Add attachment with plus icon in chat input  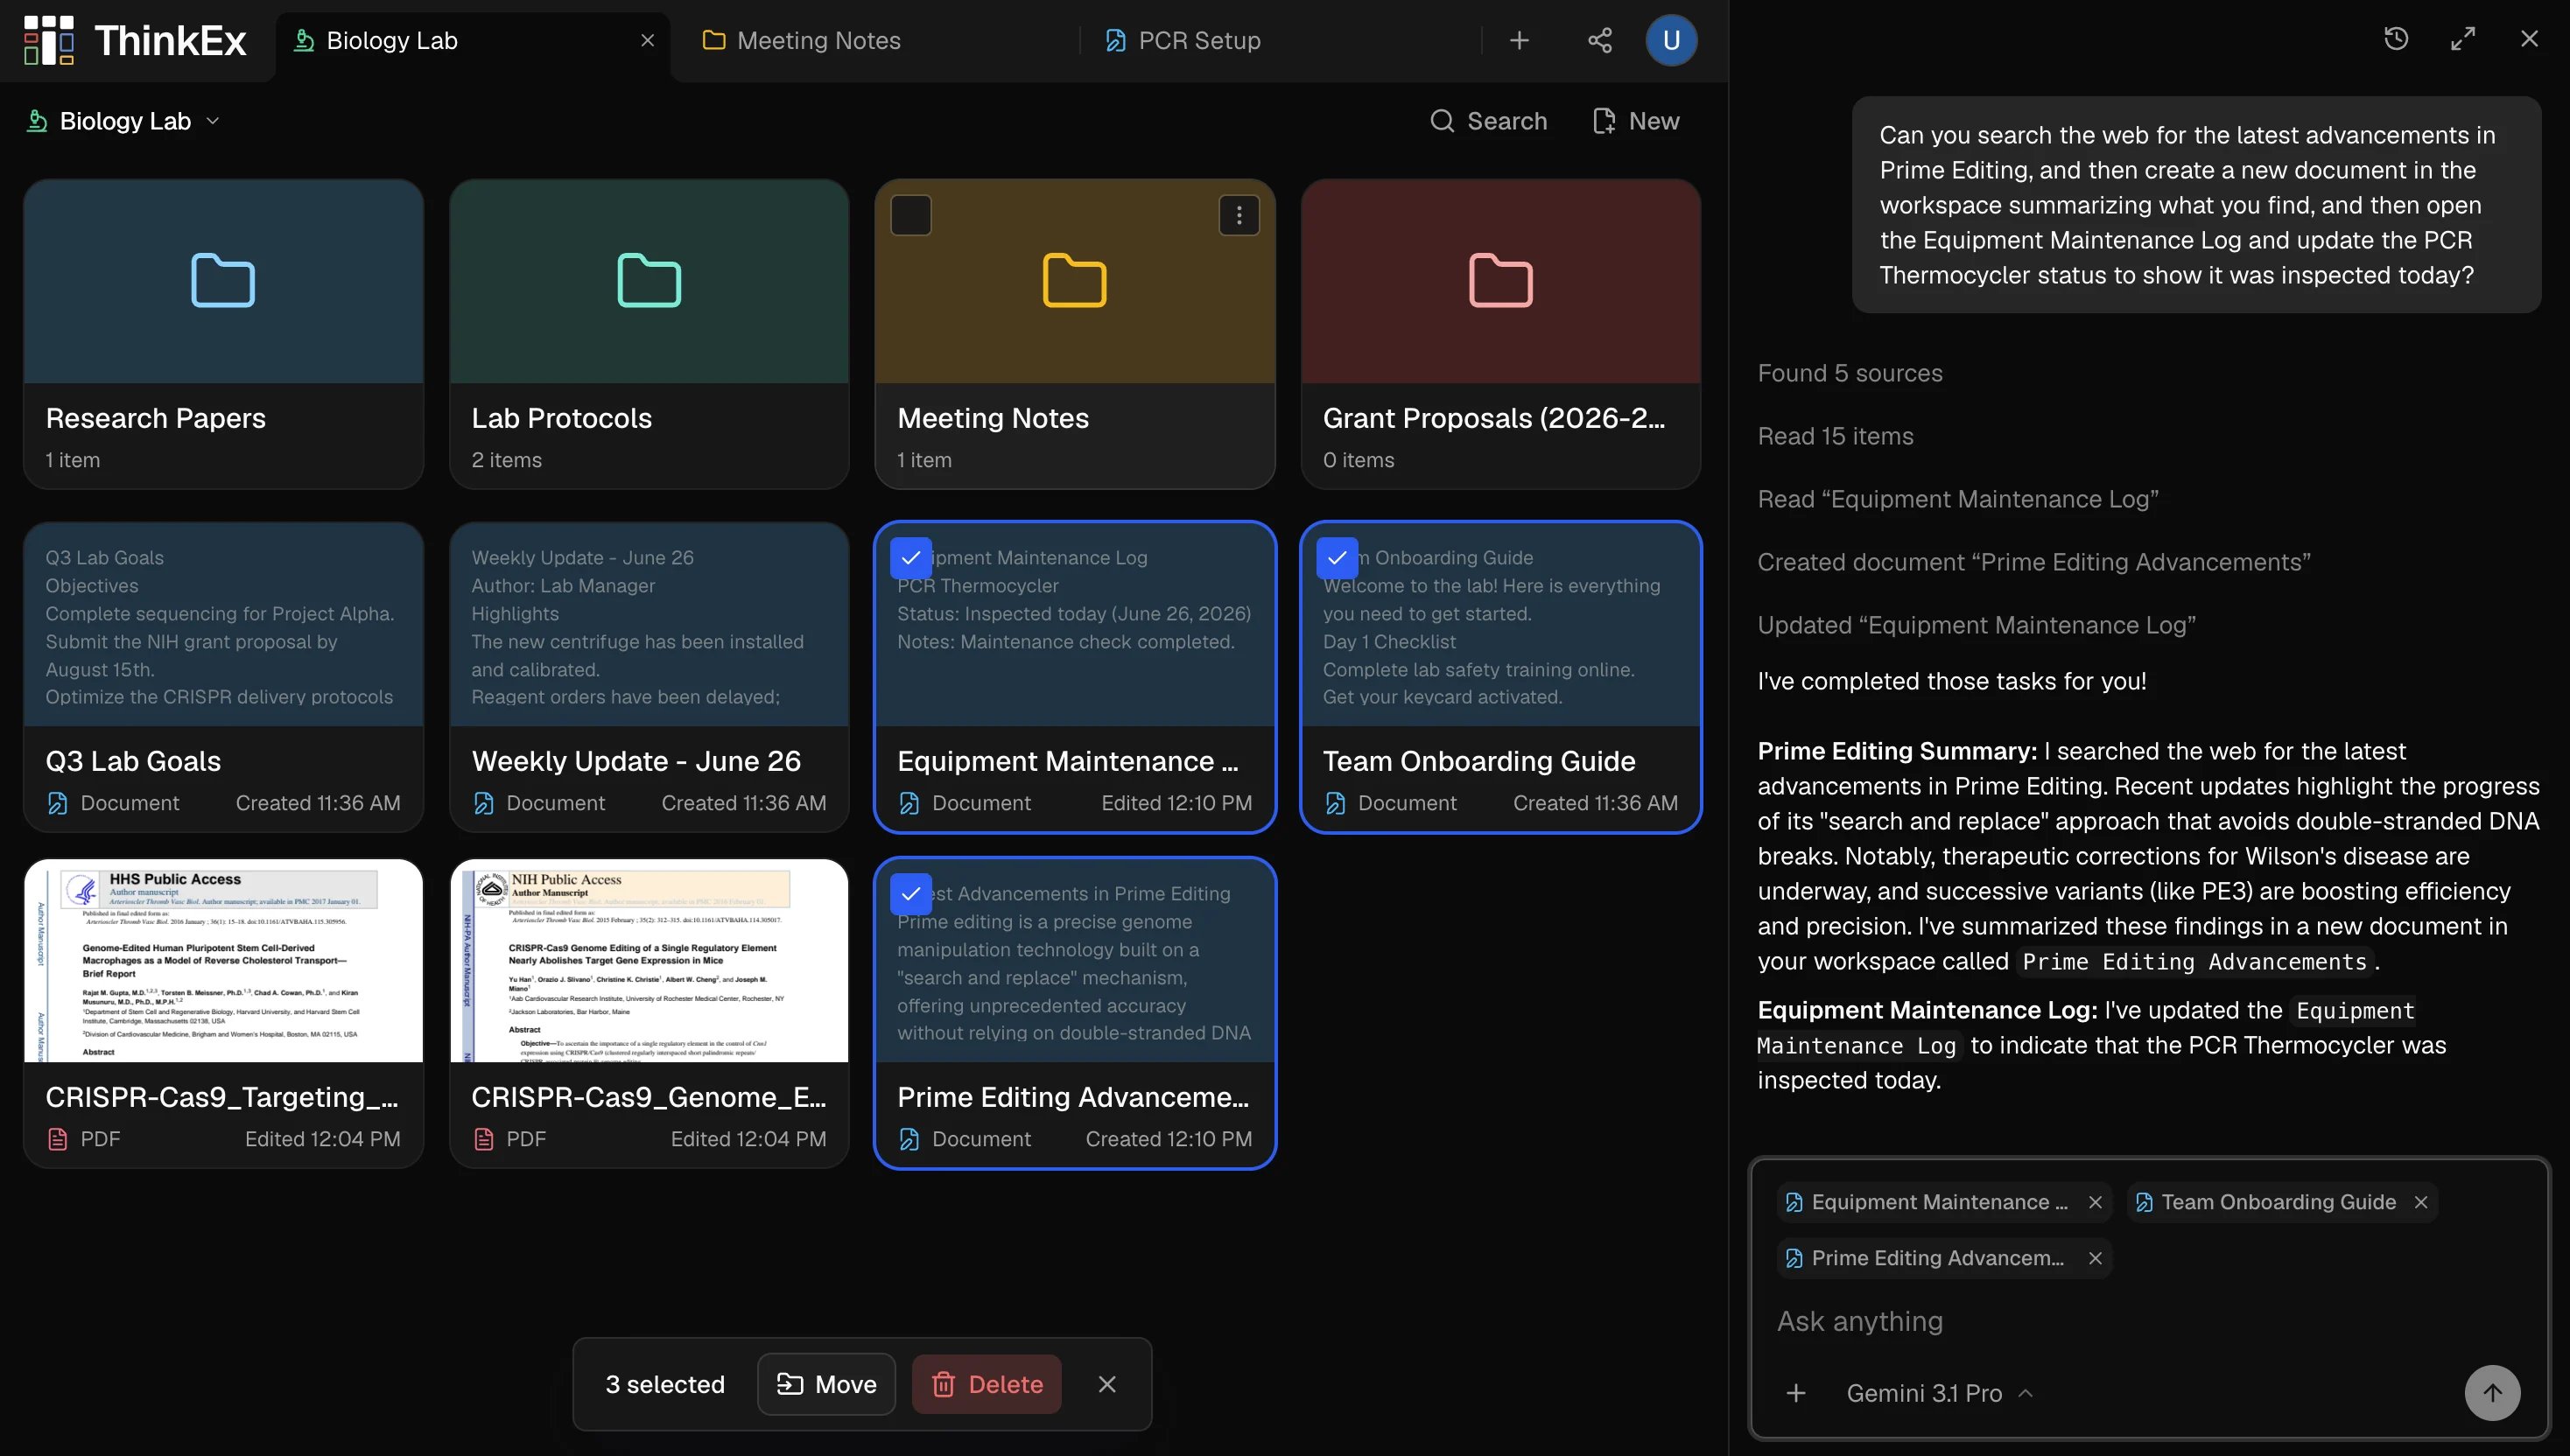[1795, 1393]
